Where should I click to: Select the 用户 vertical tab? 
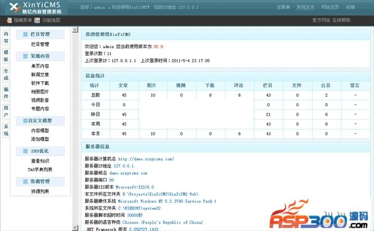pyautogui.click(x=6, y=111)
